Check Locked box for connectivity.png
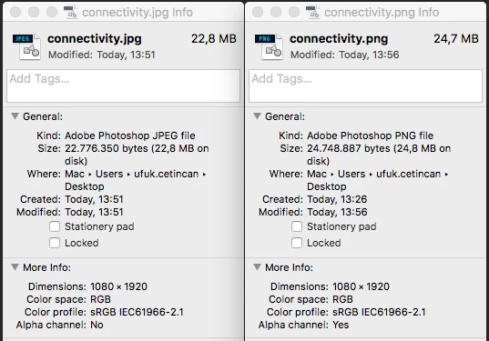Viewport: 489px width, 341px height. pyautogui.click(x=297, y=243)
